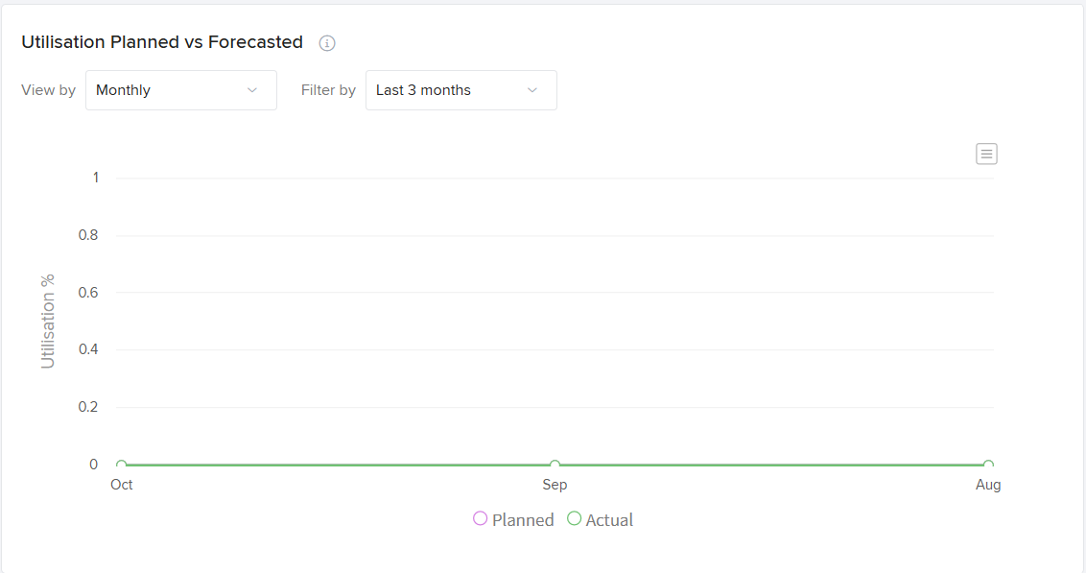Select the Aug data point on the chart

coord(988,466)
